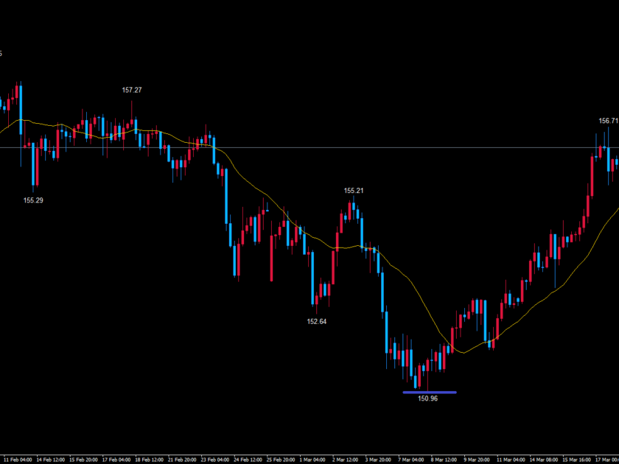Screen dimensions: 619x464
Task: Click the candle wick below the 157.27 label
Action: (133, 110)
